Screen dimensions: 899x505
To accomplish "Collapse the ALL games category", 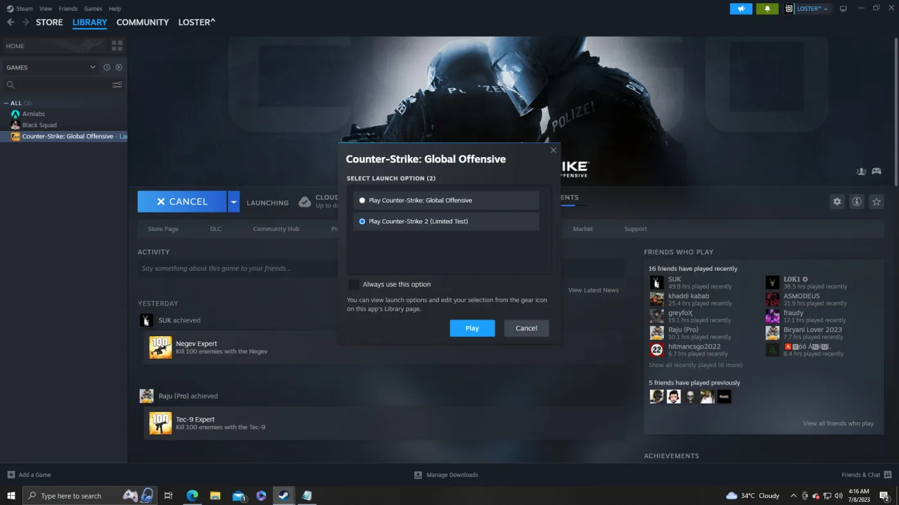I will coord(6,103).
